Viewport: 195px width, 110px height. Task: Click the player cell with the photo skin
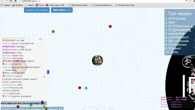pyautogui.click(x=97, y=61)
